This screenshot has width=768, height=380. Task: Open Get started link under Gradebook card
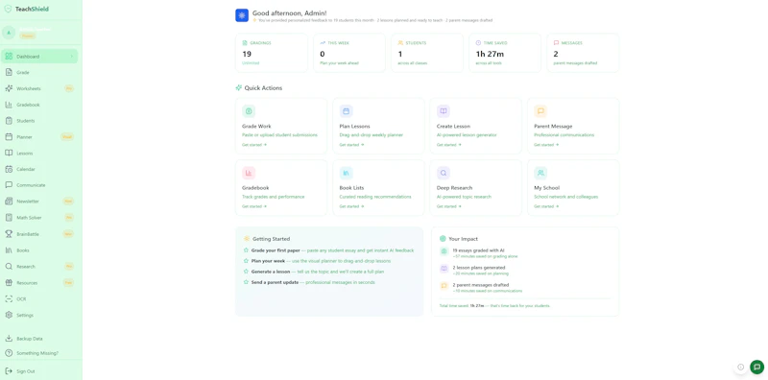[x=254, y=206]
